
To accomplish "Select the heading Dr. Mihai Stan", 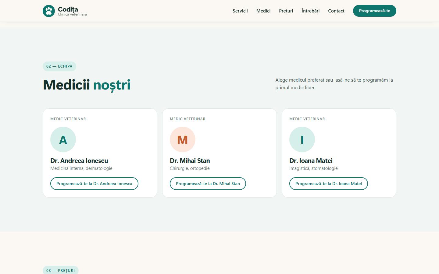I will (x=190, y=161).
